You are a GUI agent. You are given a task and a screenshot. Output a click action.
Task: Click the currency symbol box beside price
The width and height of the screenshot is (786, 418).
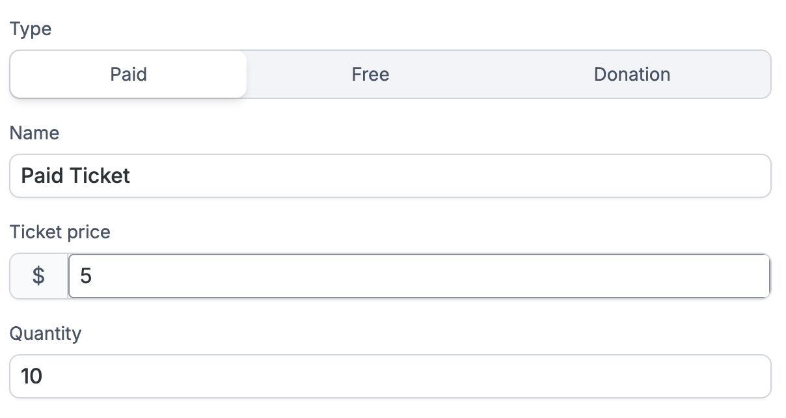pyautogui.click(x=38, y=276)
